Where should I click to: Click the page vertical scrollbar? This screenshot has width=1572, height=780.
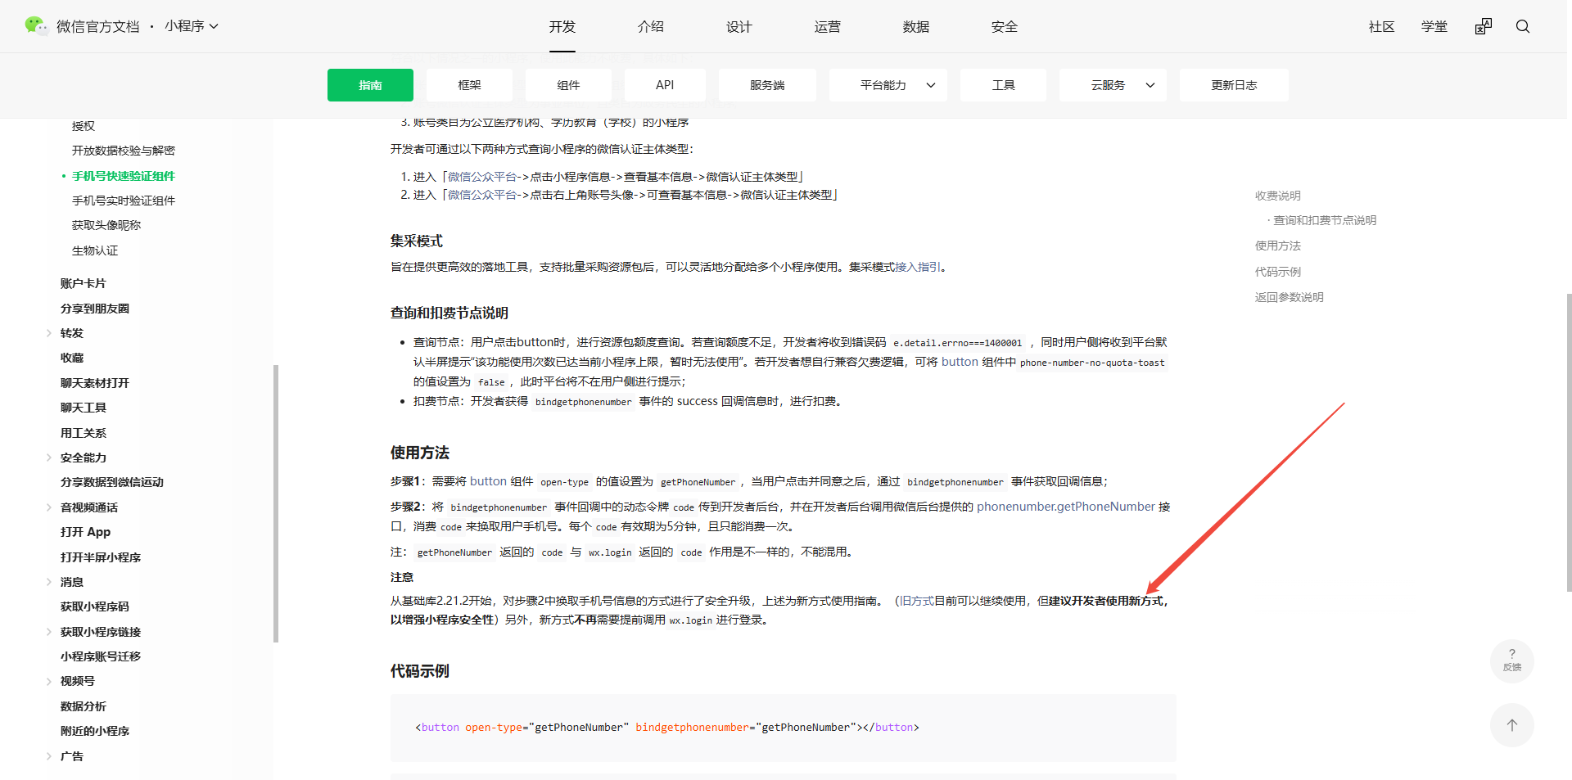1569,442
